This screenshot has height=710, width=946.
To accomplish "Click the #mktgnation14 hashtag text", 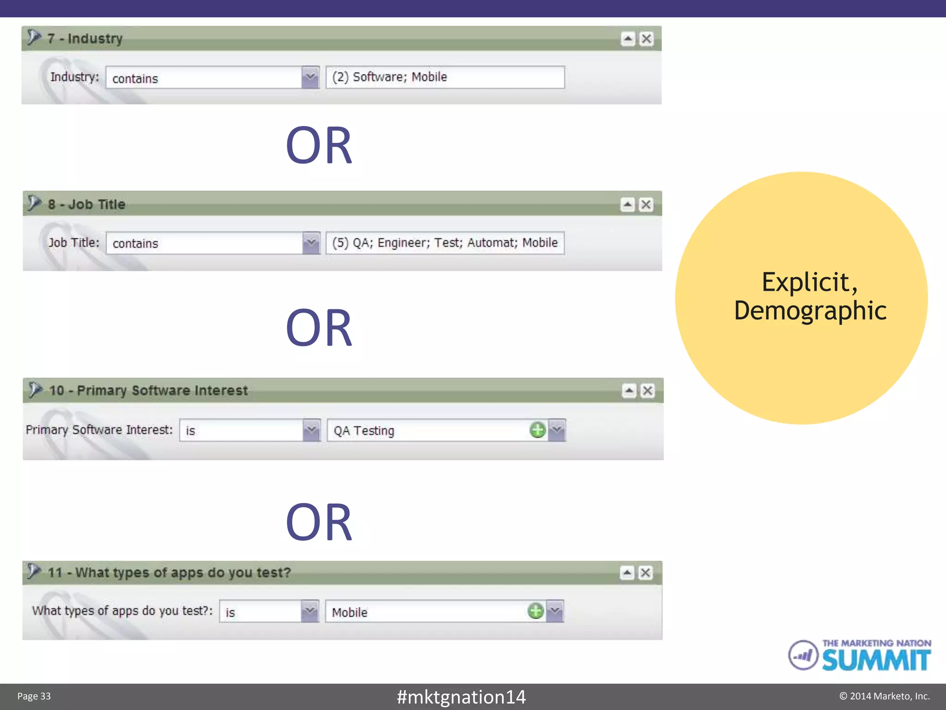I will pyautogui.click(x=461, y=697).
